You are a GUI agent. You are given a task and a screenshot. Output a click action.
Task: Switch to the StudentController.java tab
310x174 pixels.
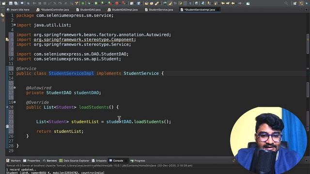coord(53,10)
